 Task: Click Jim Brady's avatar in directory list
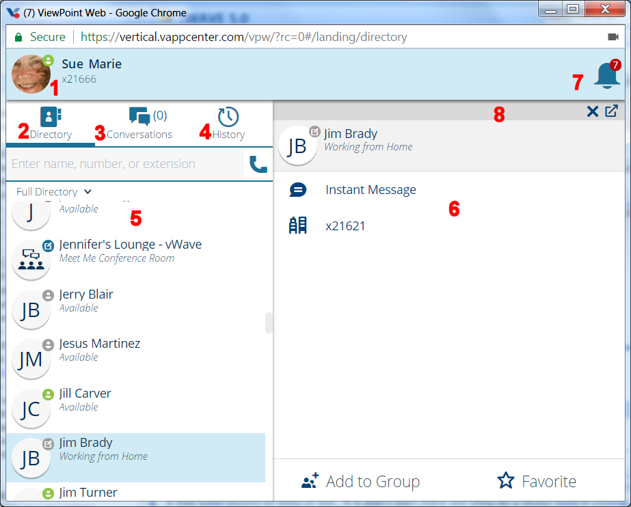click(31, 458)
